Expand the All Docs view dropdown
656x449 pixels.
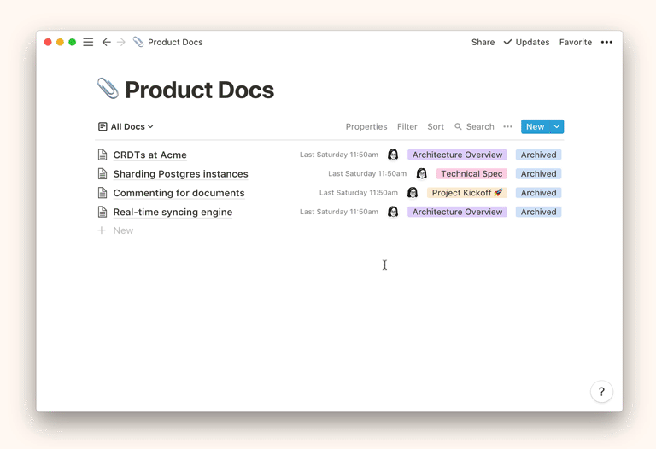coord(126,126)
